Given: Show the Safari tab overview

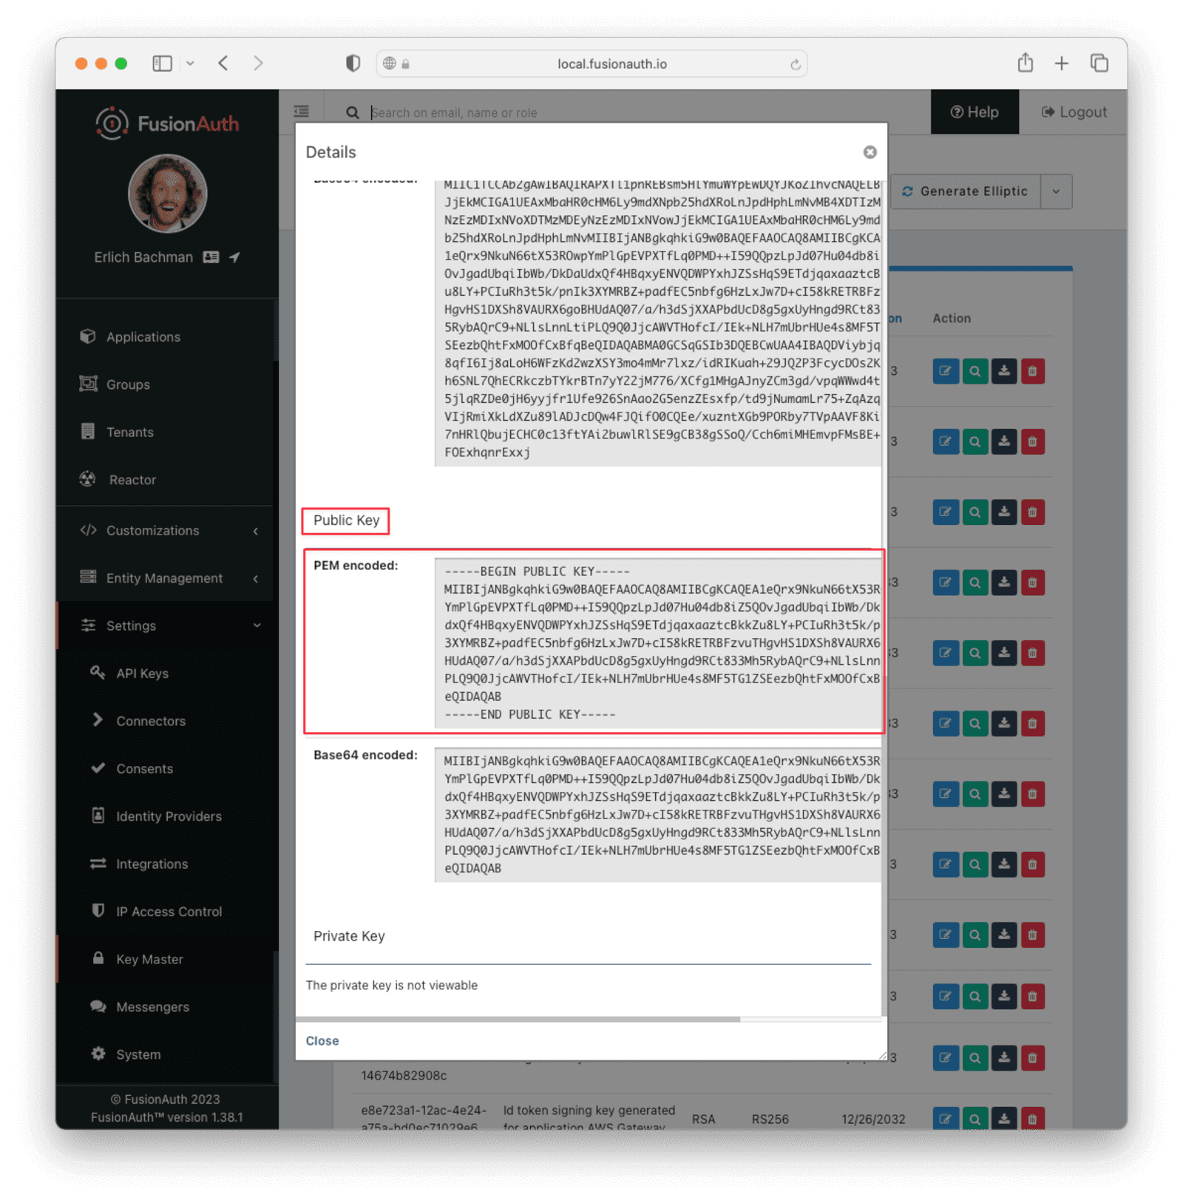Looking at the screenshot, I should click(1099, 64).
